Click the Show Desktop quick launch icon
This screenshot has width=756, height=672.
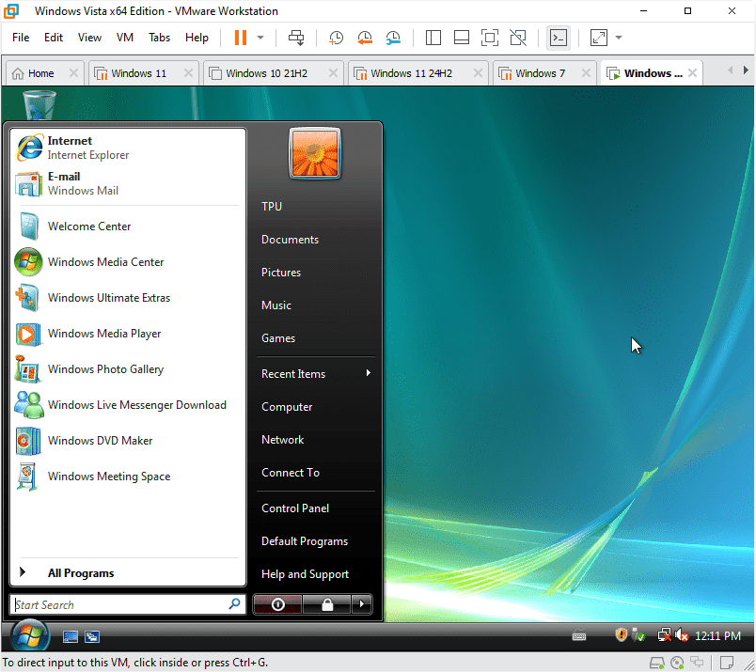click(x=71, y=636)
